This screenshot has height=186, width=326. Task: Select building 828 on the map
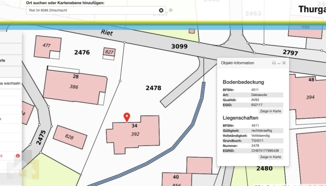69,137
